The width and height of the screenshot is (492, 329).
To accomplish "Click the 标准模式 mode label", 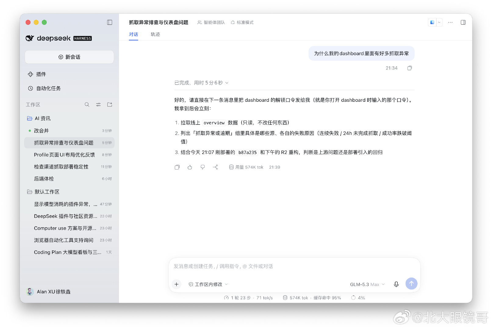I will click(242, 22).
